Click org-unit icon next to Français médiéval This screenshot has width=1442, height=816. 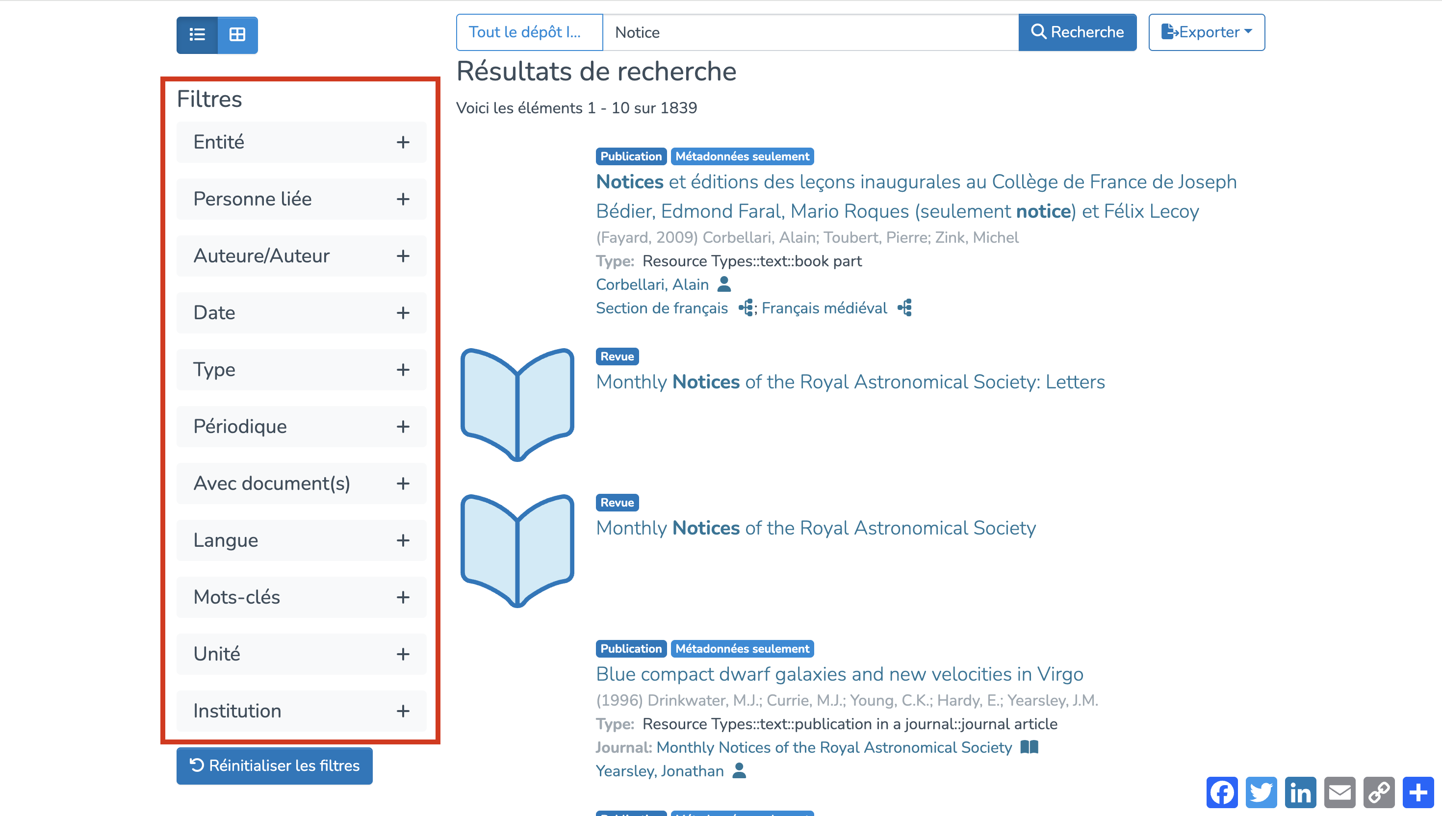(x=905, y=307)
